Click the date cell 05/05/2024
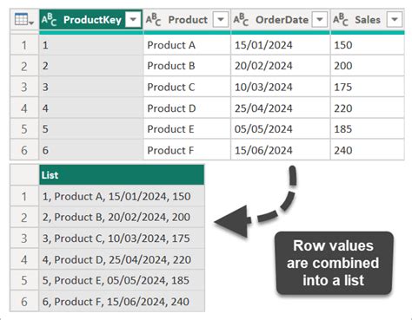The width and height of the screenshot is (412, 320). 281,129
